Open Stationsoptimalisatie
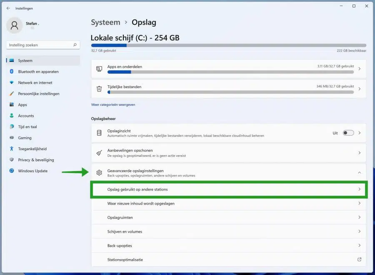375x275 pixels. pos(229,260)
